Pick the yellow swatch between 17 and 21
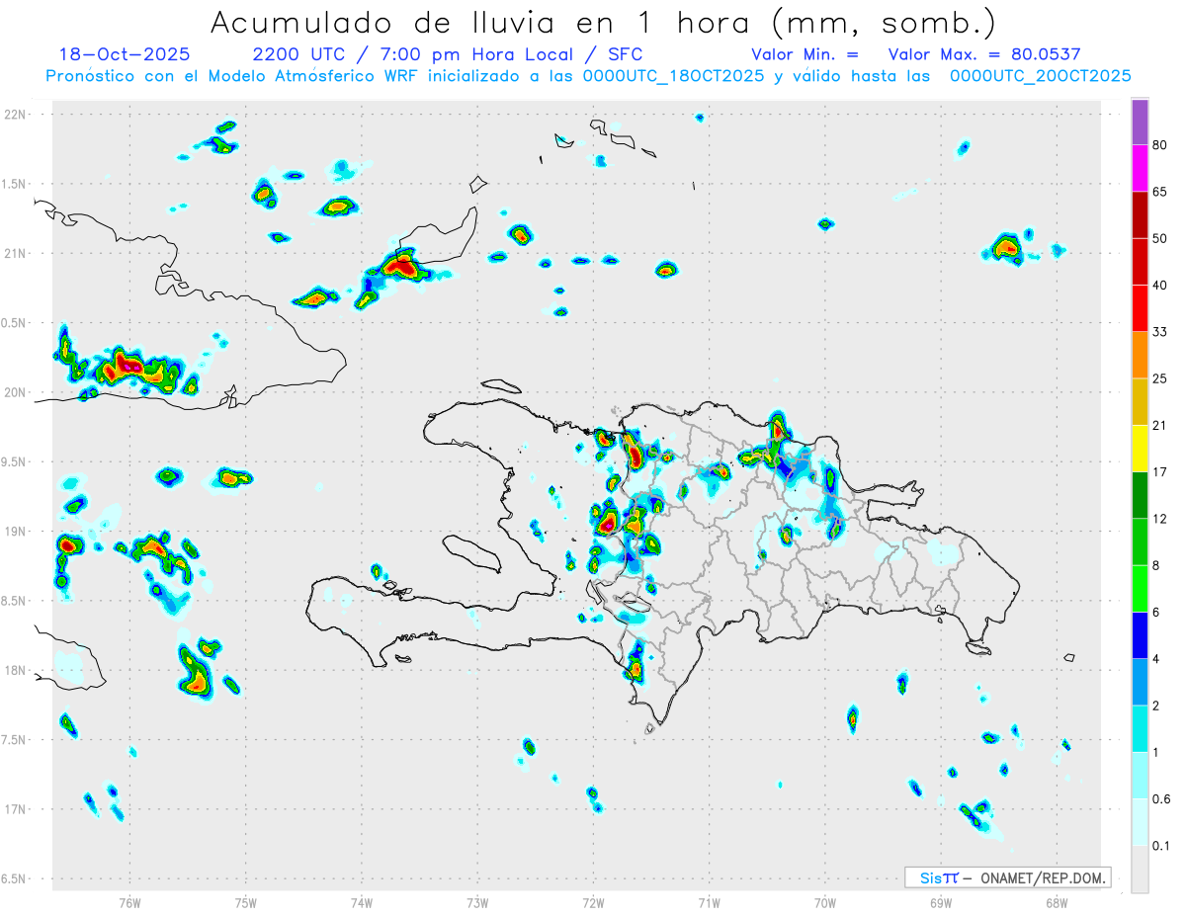Image resolution: width=1186 pixels, height=916 pixels. [x=1140, y=449]
